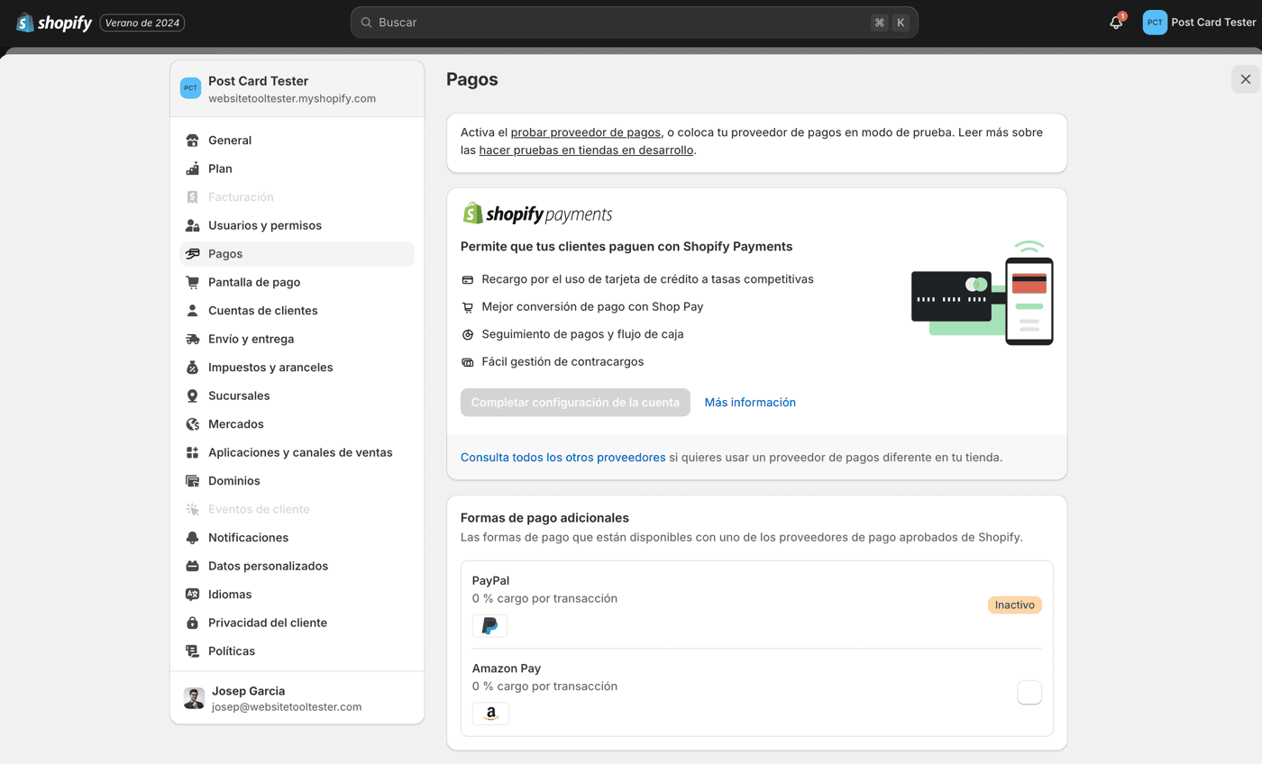The image size is (1262, 764).
Task: Go to Idiomas settings
Action: coord(297,595)
